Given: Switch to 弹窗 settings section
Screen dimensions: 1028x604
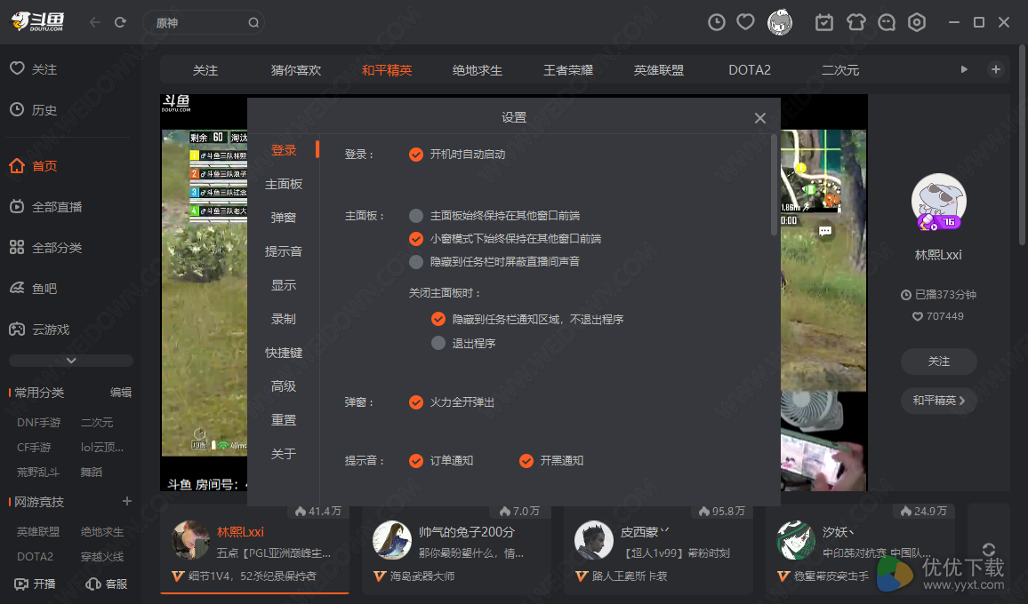Looking at the screenshot, I should tap(283, 218).
